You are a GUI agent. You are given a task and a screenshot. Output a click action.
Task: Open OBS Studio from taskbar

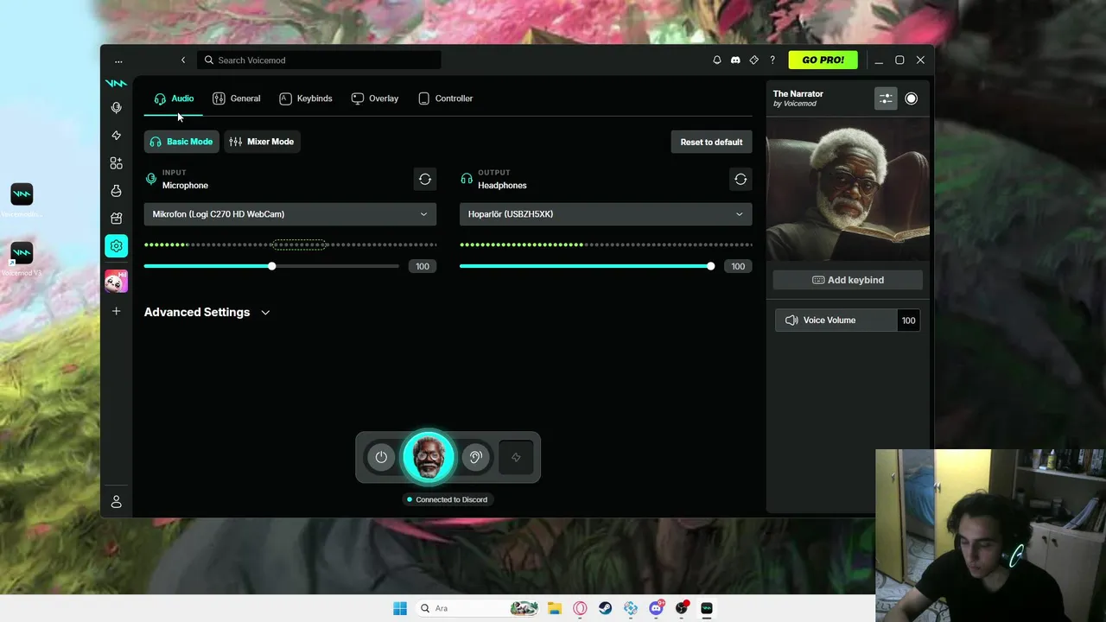click(x=682, y=608)
